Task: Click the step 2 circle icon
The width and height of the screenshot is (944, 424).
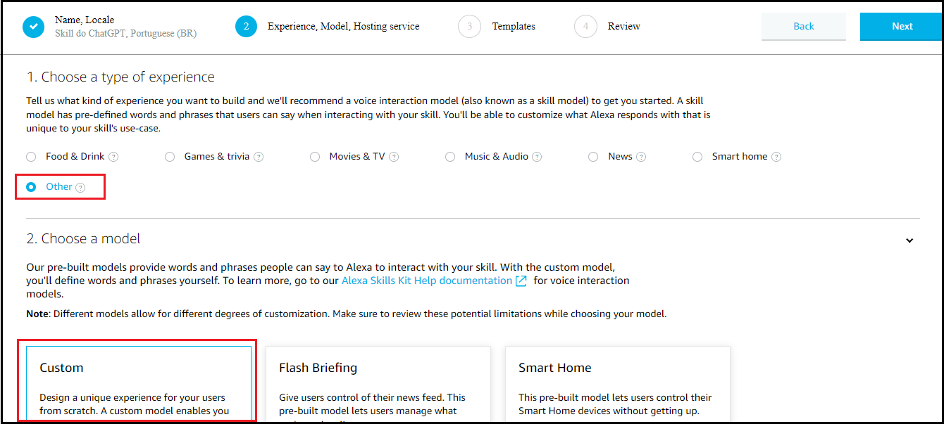Action: [246, 27]
